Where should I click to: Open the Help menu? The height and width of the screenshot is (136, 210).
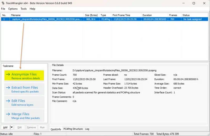(32, 9)
